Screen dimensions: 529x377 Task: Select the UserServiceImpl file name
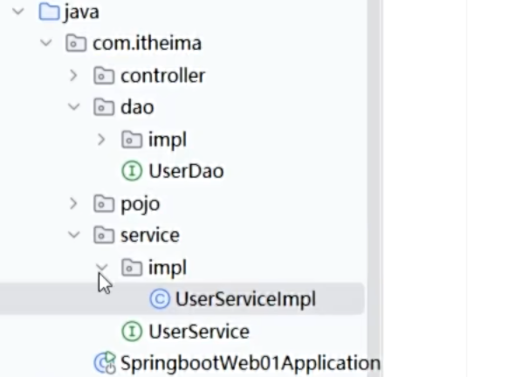point(245,299)
